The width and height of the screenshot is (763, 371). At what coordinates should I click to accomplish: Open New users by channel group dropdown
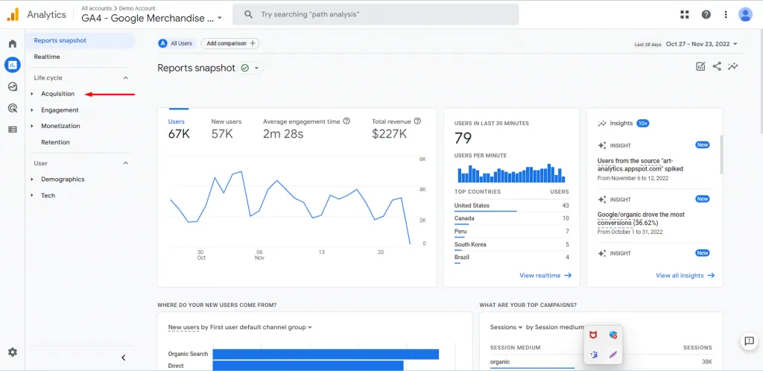[240, 327]
